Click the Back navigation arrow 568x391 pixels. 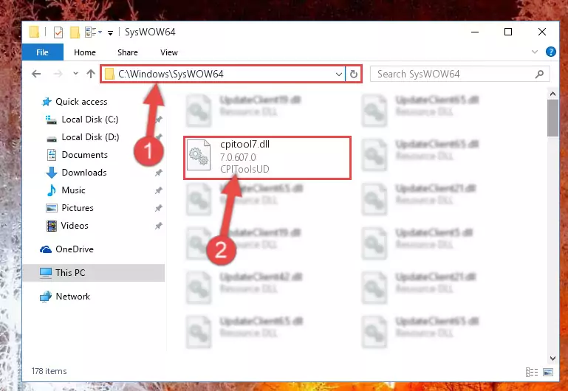pyautogui.click(x=36, y=75)
